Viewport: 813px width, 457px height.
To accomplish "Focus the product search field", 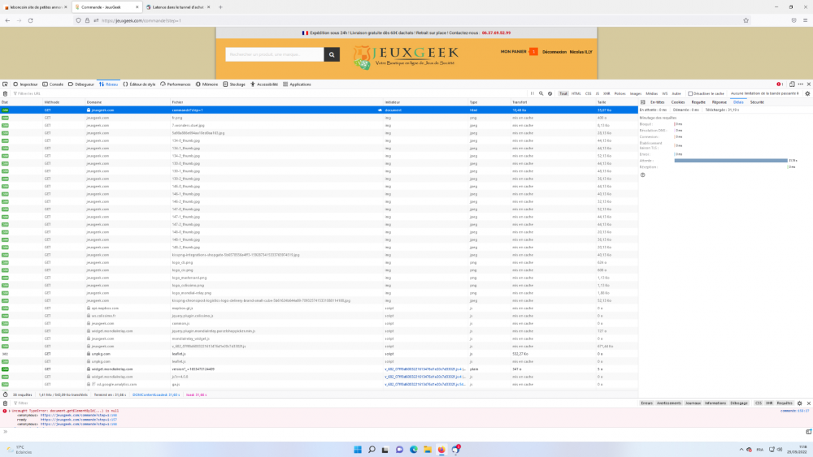I will pos(275,54).
